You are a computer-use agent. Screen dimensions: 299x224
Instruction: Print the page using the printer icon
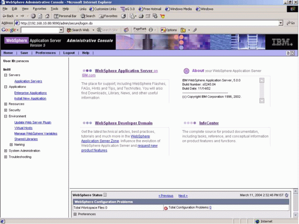(x=141, y=16)
